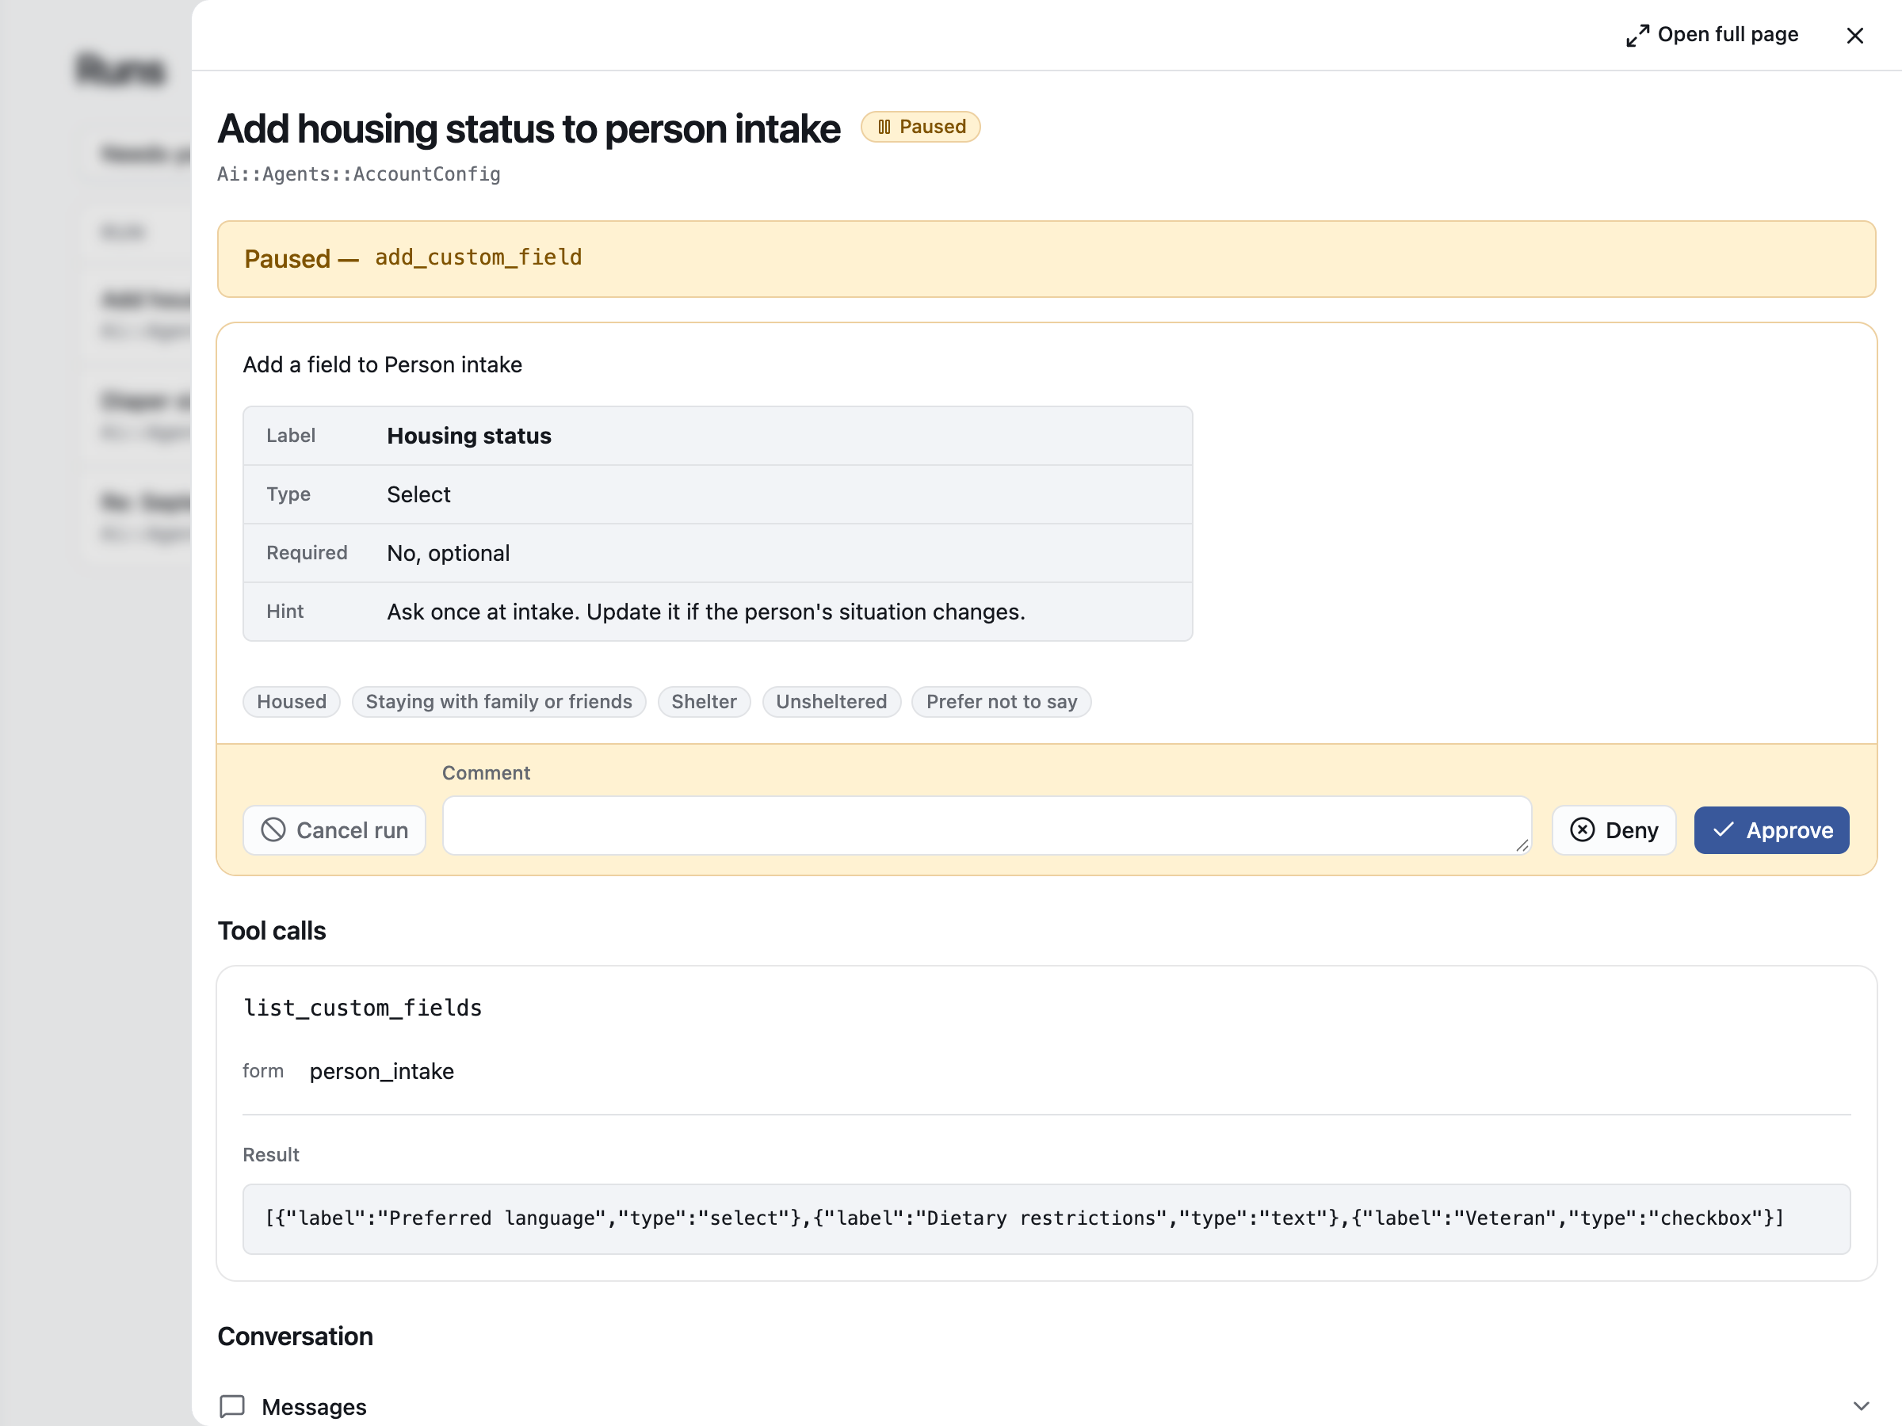Click the Open full page link text

coord(1728,34)
